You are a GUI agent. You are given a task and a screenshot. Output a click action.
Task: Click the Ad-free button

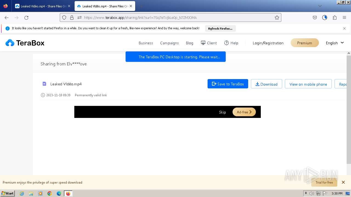point(244,112)
